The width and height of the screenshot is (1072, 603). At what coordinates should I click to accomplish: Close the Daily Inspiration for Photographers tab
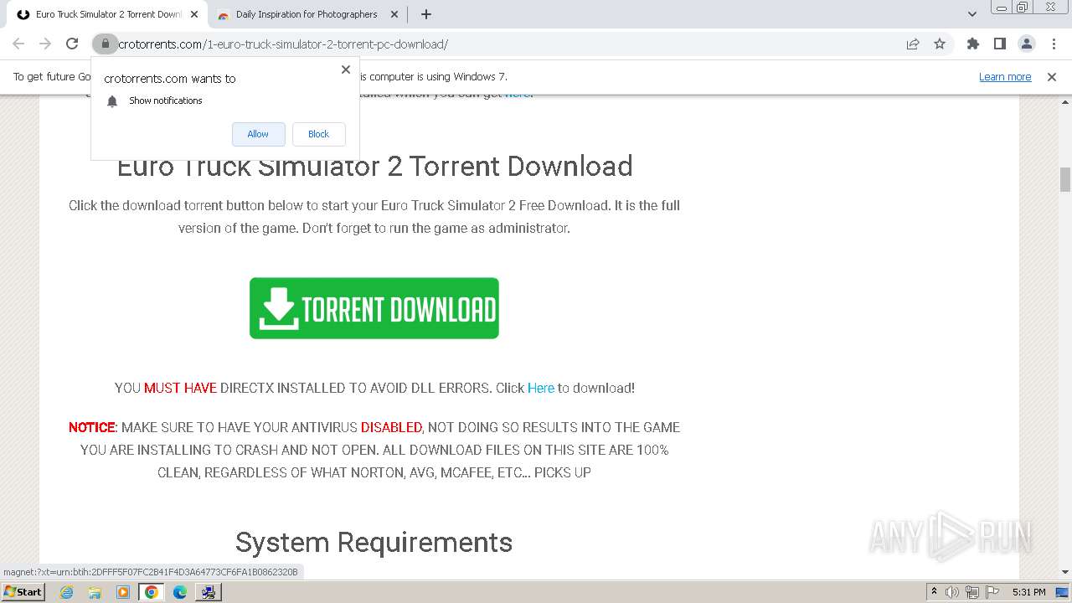pyautogui.click(x=394, y=14)
